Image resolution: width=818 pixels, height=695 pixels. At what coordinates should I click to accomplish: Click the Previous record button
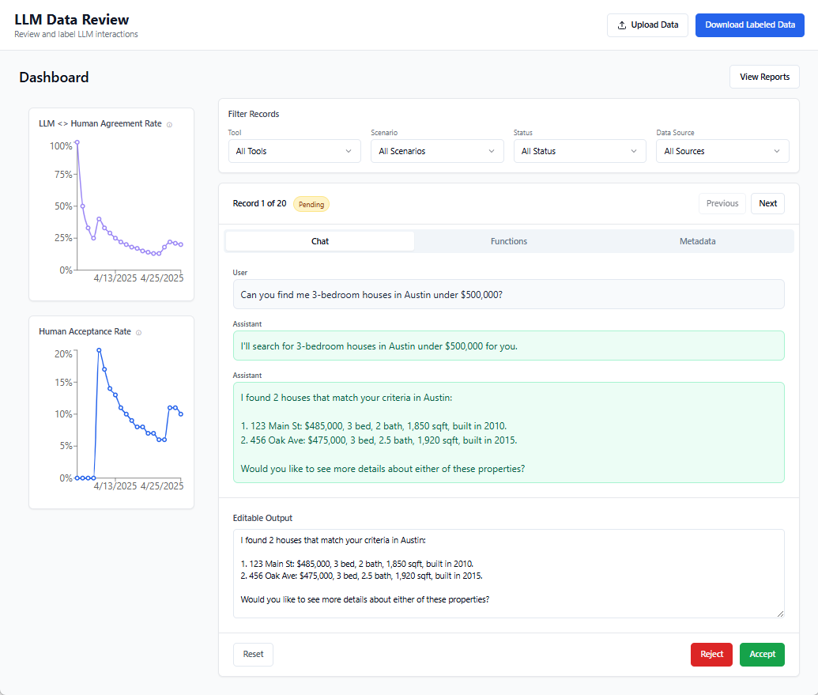[x=722, y=203]
